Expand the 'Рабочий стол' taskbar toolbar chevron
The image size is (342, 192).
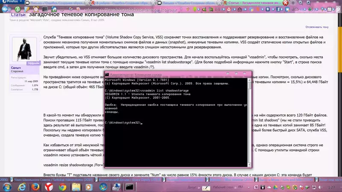click(235, 187)
